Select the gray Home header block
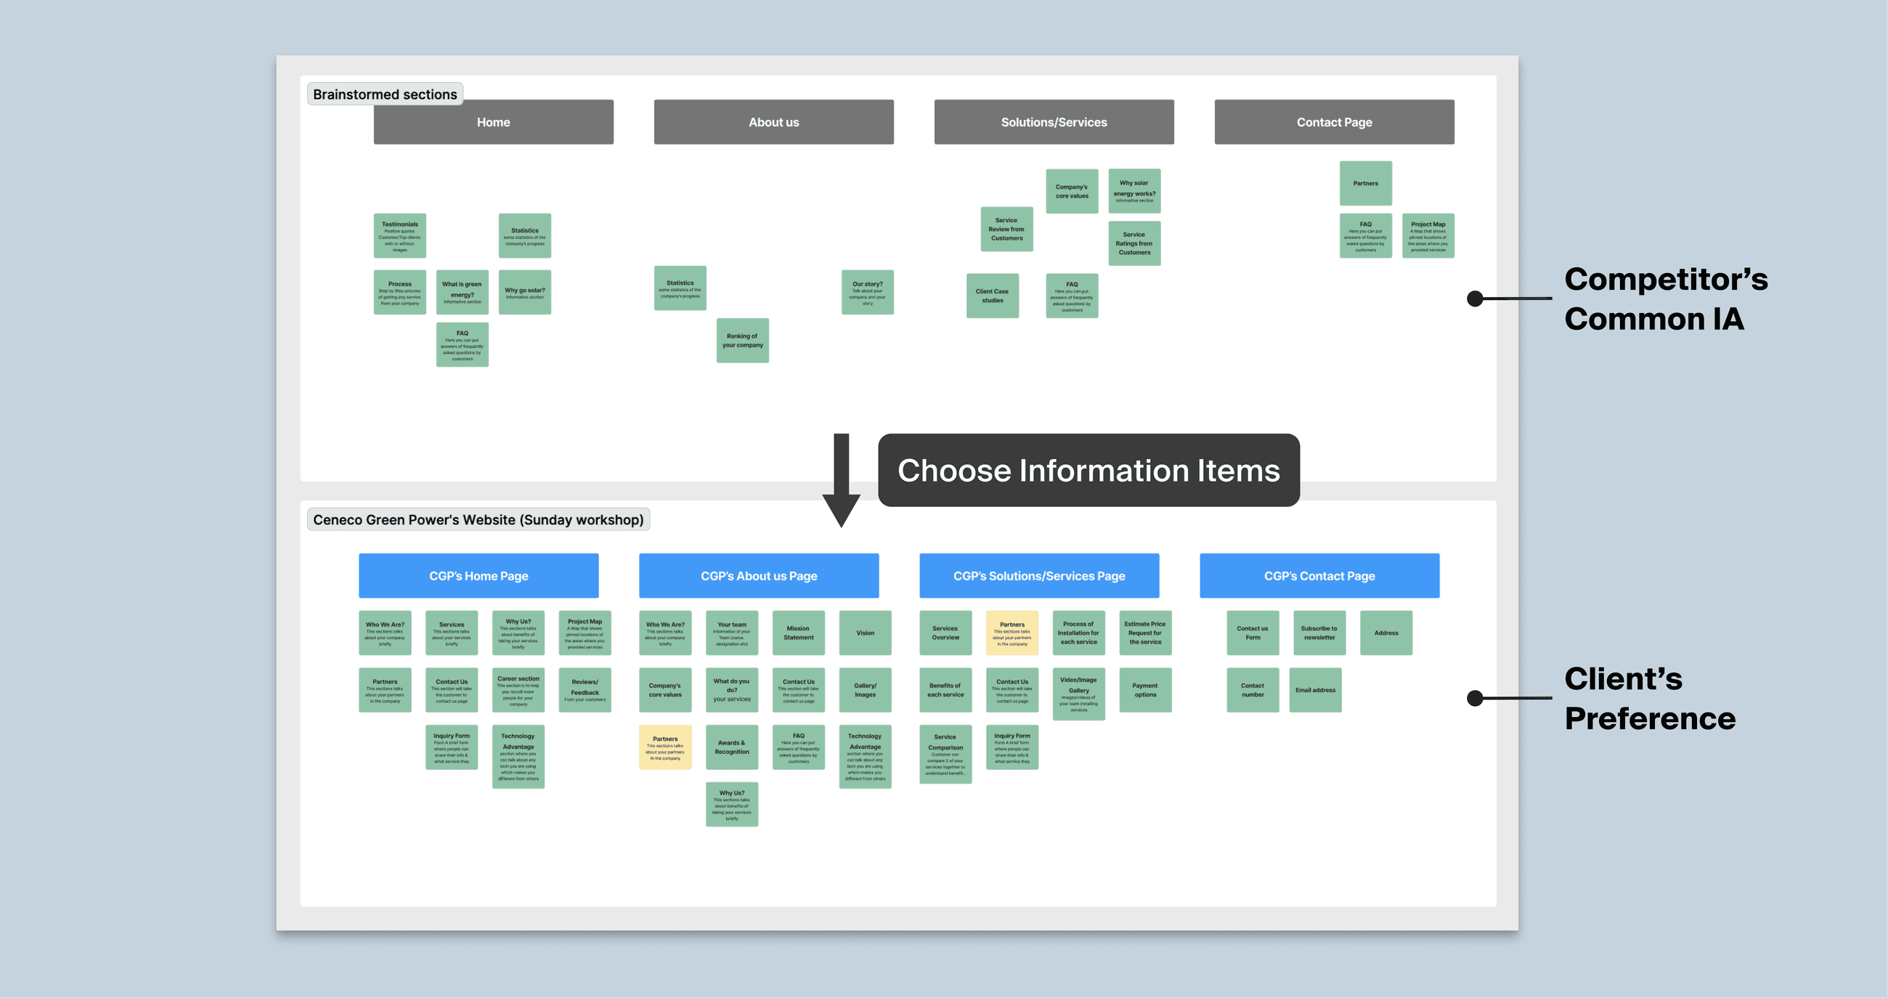The height and width of the screenshot is (998, 1888). [x=493, y=122]
